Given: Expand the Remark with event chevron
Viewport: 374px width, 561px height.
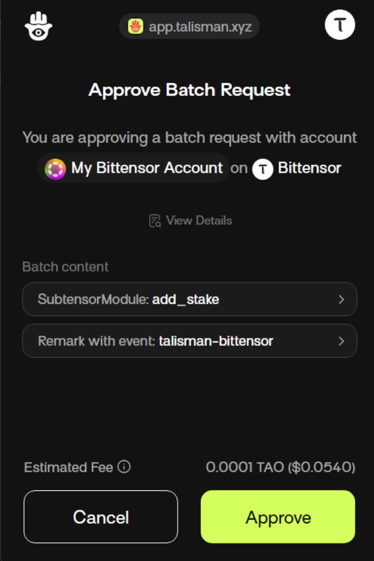Looking at the screenshot, I should 341,341.
